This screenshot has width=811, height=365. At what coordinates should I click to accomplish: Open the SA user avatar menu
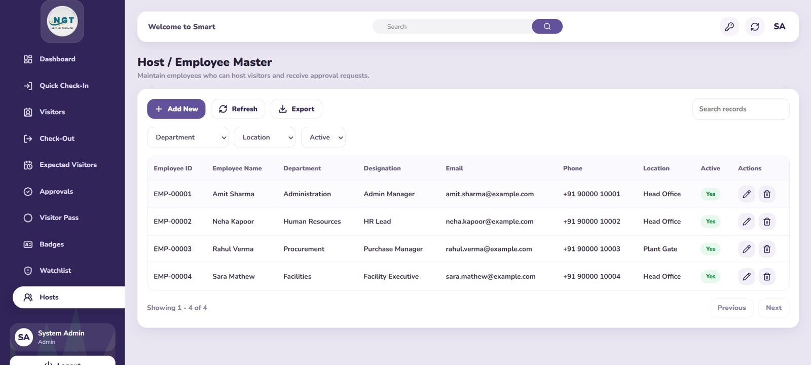tap(780, 26)
